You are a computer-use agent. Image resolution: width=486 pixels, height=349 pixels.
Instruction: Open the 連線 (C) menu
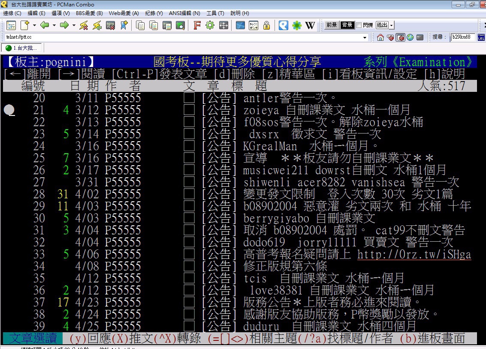(12, 13)
